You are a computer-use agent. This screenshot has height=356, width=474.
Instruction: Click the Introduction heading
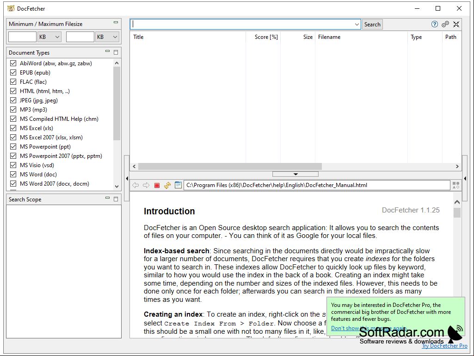[169, 211]
